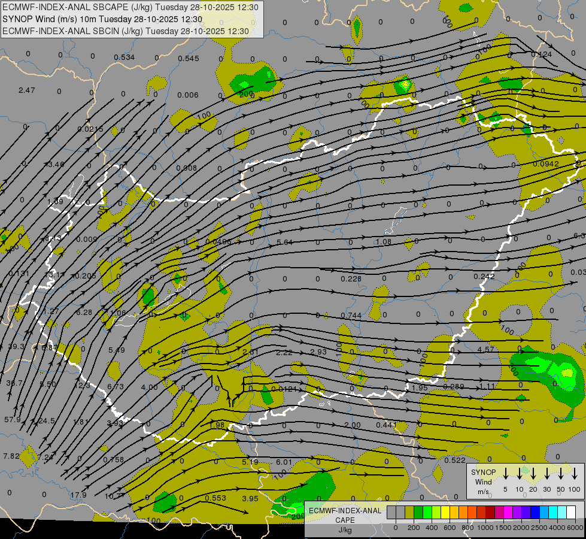Click CAPE legend tick label 1000
This screenshot has width=586, height=539.
click(x=485, y=528)
